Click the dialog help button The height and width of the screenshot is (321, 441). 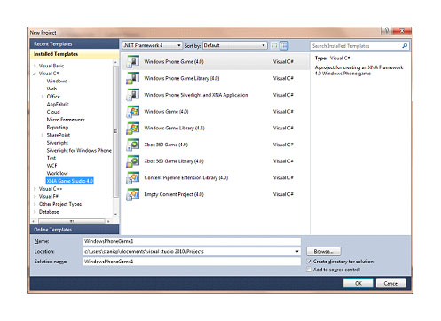(x=386, y=31)
